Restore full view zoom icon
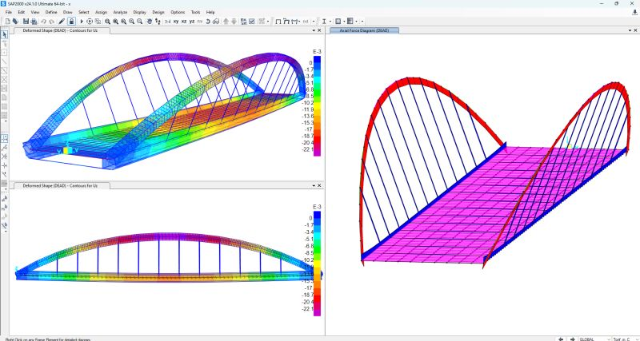640x341 pixels. (x=116, y=22)
